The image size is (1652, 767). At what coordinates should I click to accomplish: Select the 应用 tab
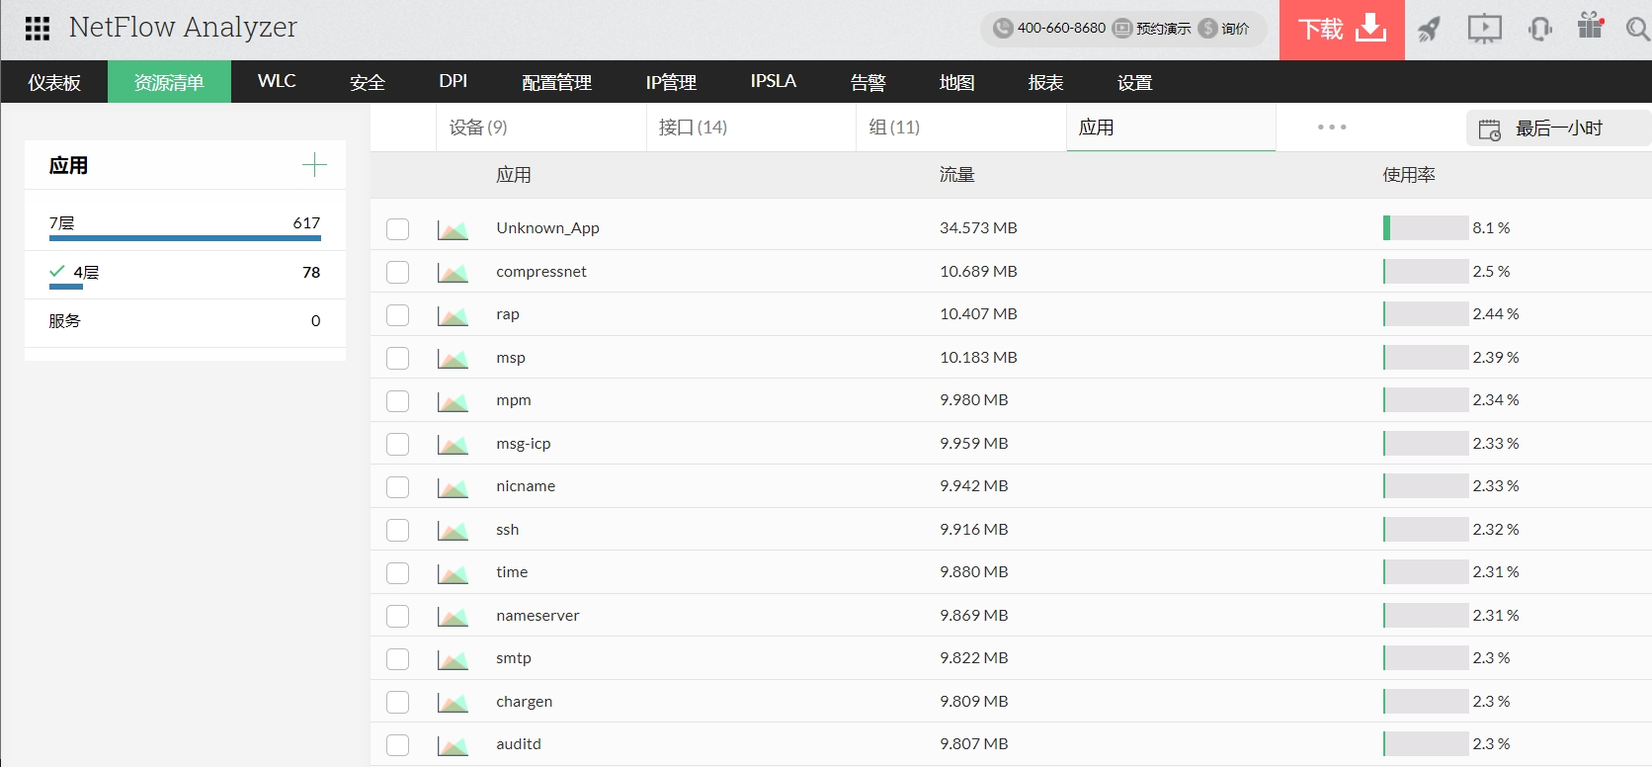pos(1171,128)
